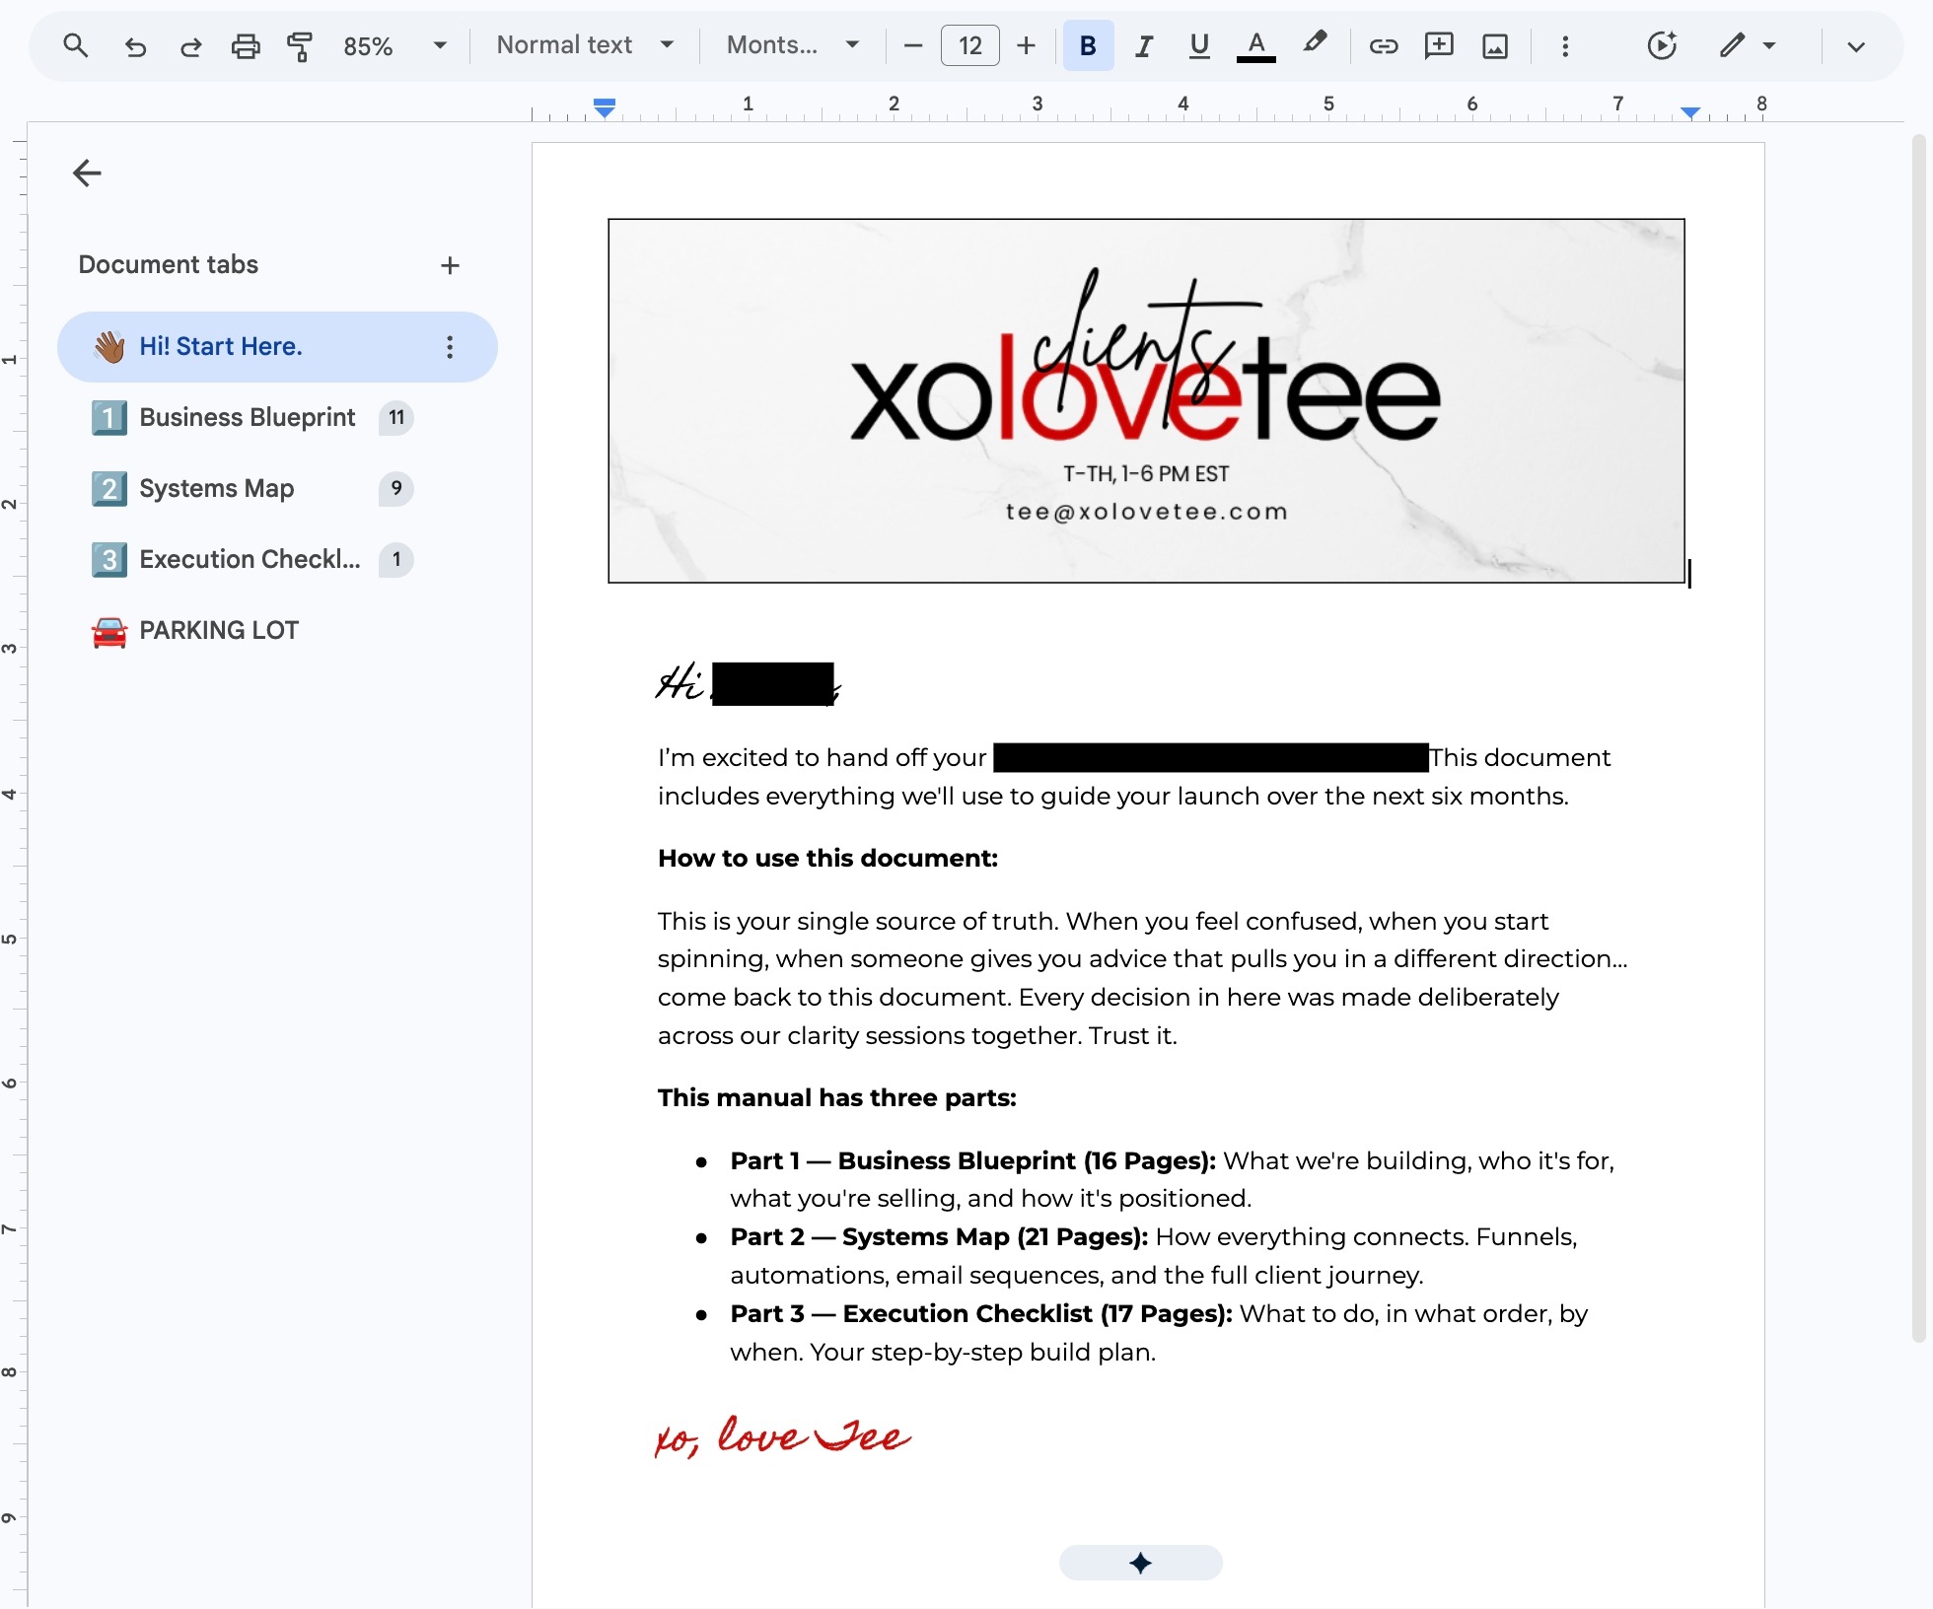This screenshot has width=1933, height=1609.
Task: Click the "This manual has three parts:" heading
Action: point(836,1098)
